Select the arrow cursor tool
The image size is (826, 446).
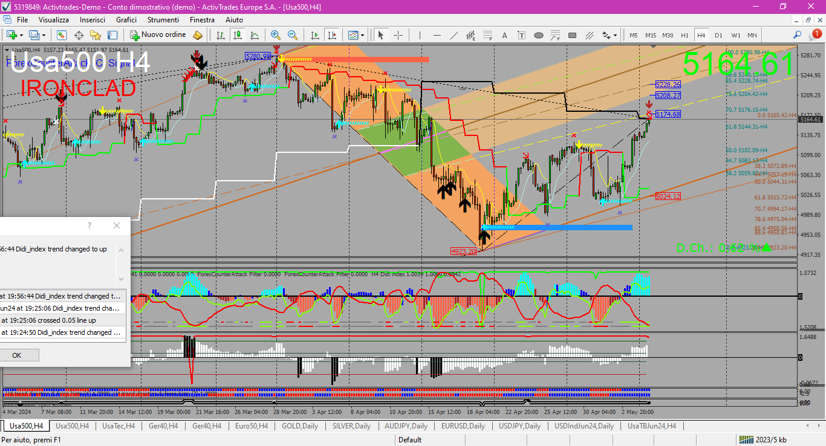pyautogui.click(x=381, y=35)
